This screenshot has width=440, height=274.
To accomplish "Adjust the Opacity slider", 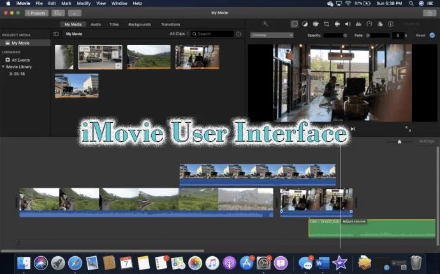I will pyautogui.click(x=335, y=35).
